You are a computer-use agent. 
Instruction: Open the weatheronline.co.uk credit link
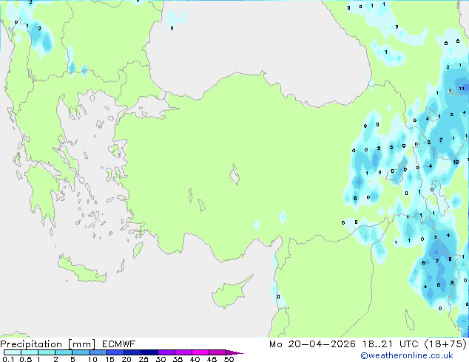407,355
